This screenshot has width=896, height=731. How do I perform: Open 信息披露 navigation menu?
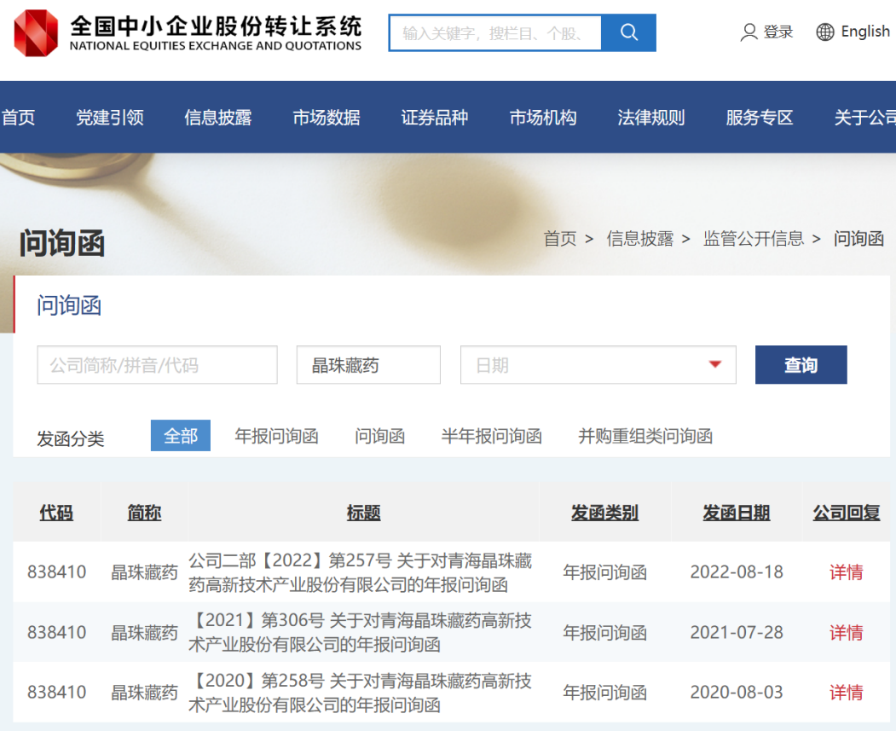click(217, 117)
